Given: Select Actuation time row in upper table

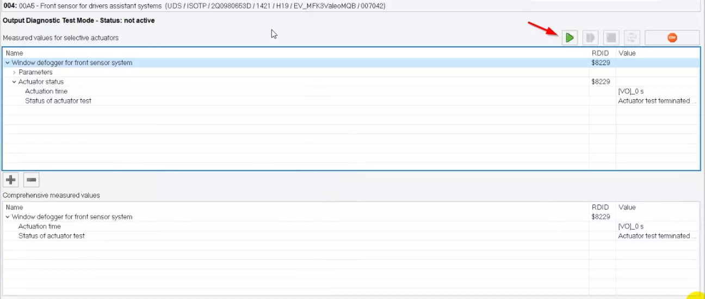Looking at the screenshot, I should click(46, 91).
